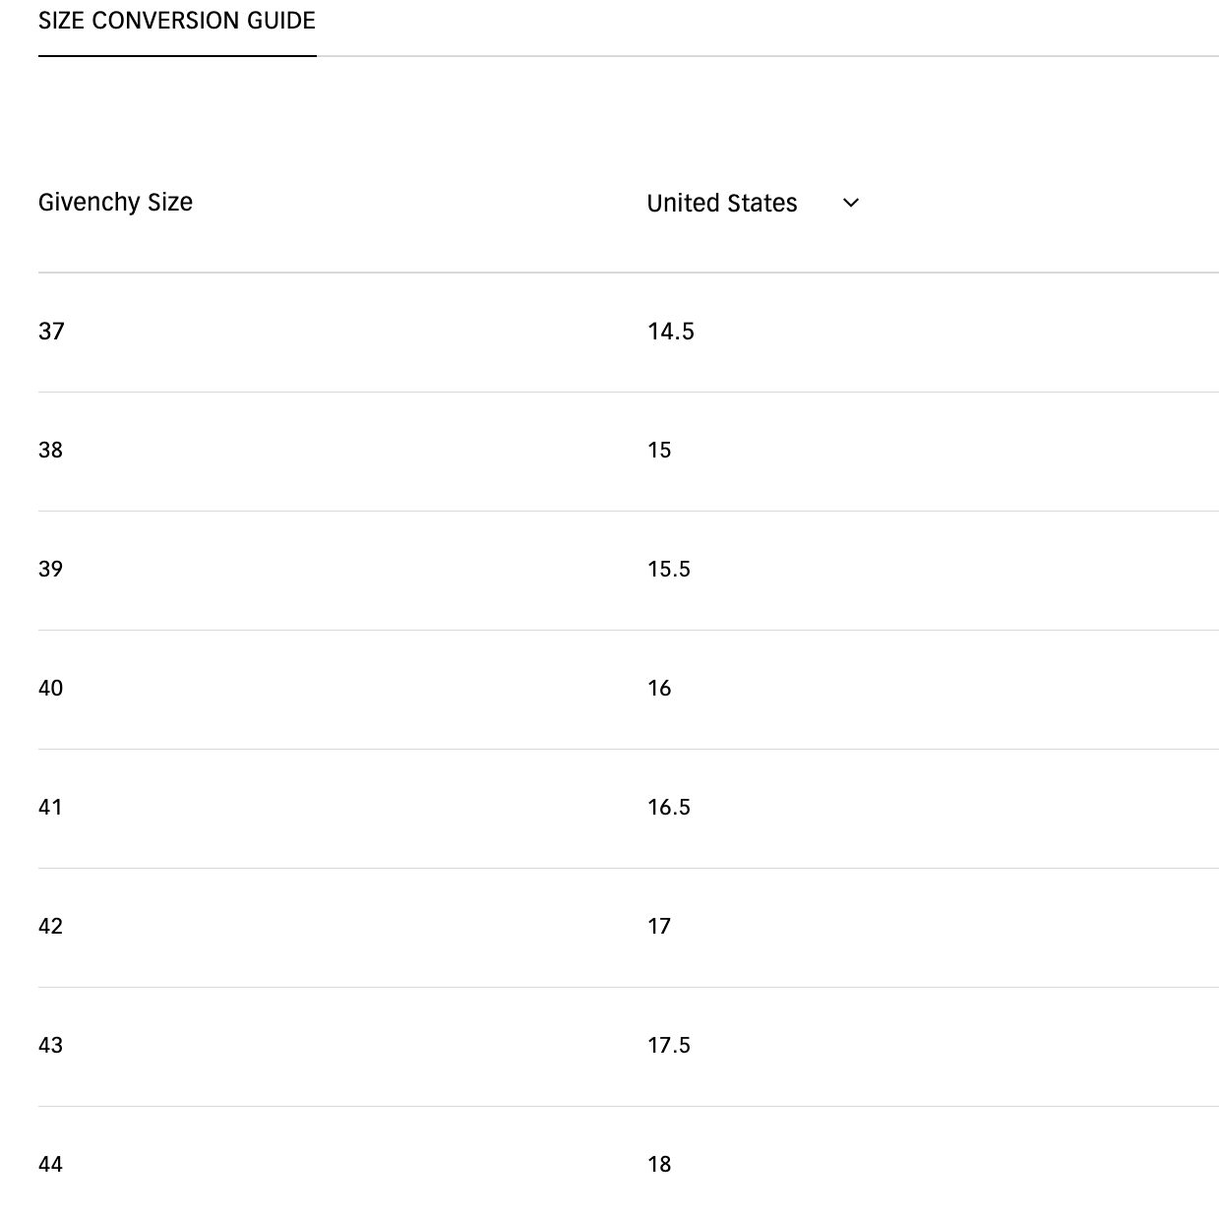Click Givenchy size 39 cell
Viewport: 1219px width, 1215px height.
click(50, 570)
